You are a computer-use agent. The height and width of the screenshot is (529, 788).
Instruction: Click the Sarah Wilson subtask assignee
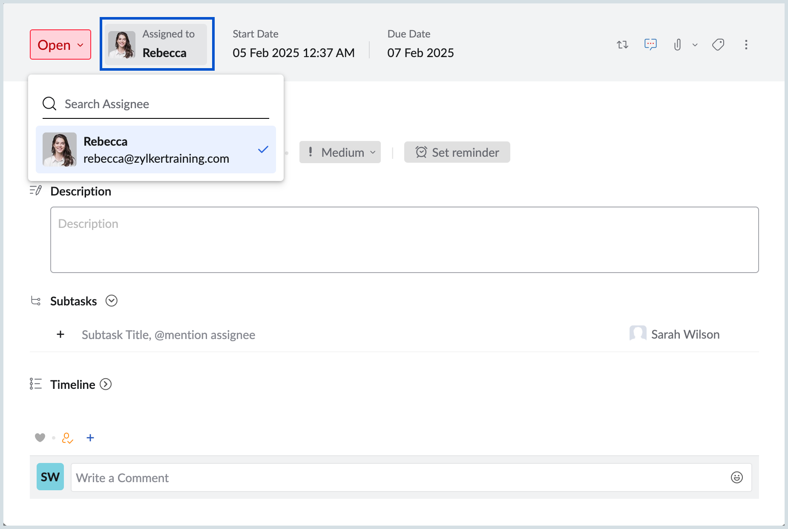coord(675,334)
